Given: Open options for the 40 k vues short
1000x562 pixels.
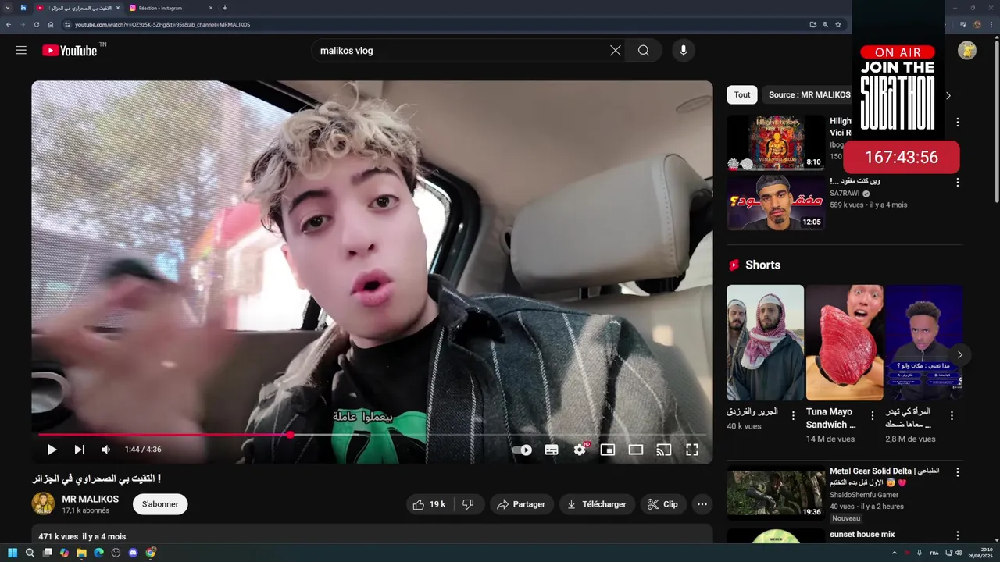Looking at the screenshot, I should (x=793, y=416).
